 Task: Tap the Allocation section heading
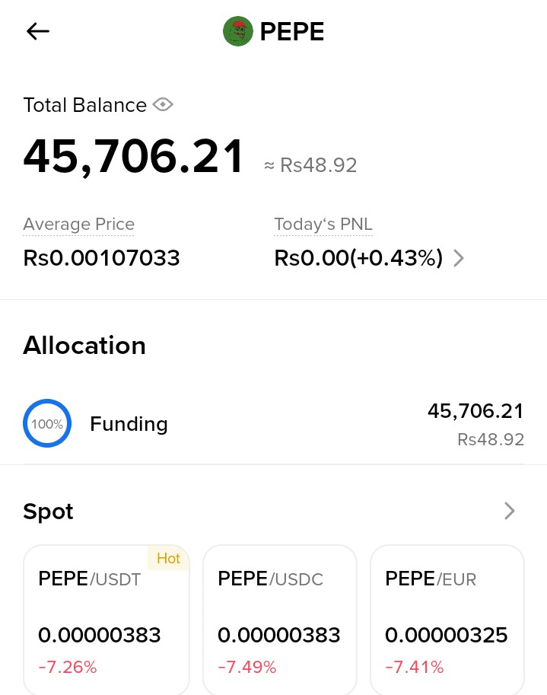click(84, 346)
